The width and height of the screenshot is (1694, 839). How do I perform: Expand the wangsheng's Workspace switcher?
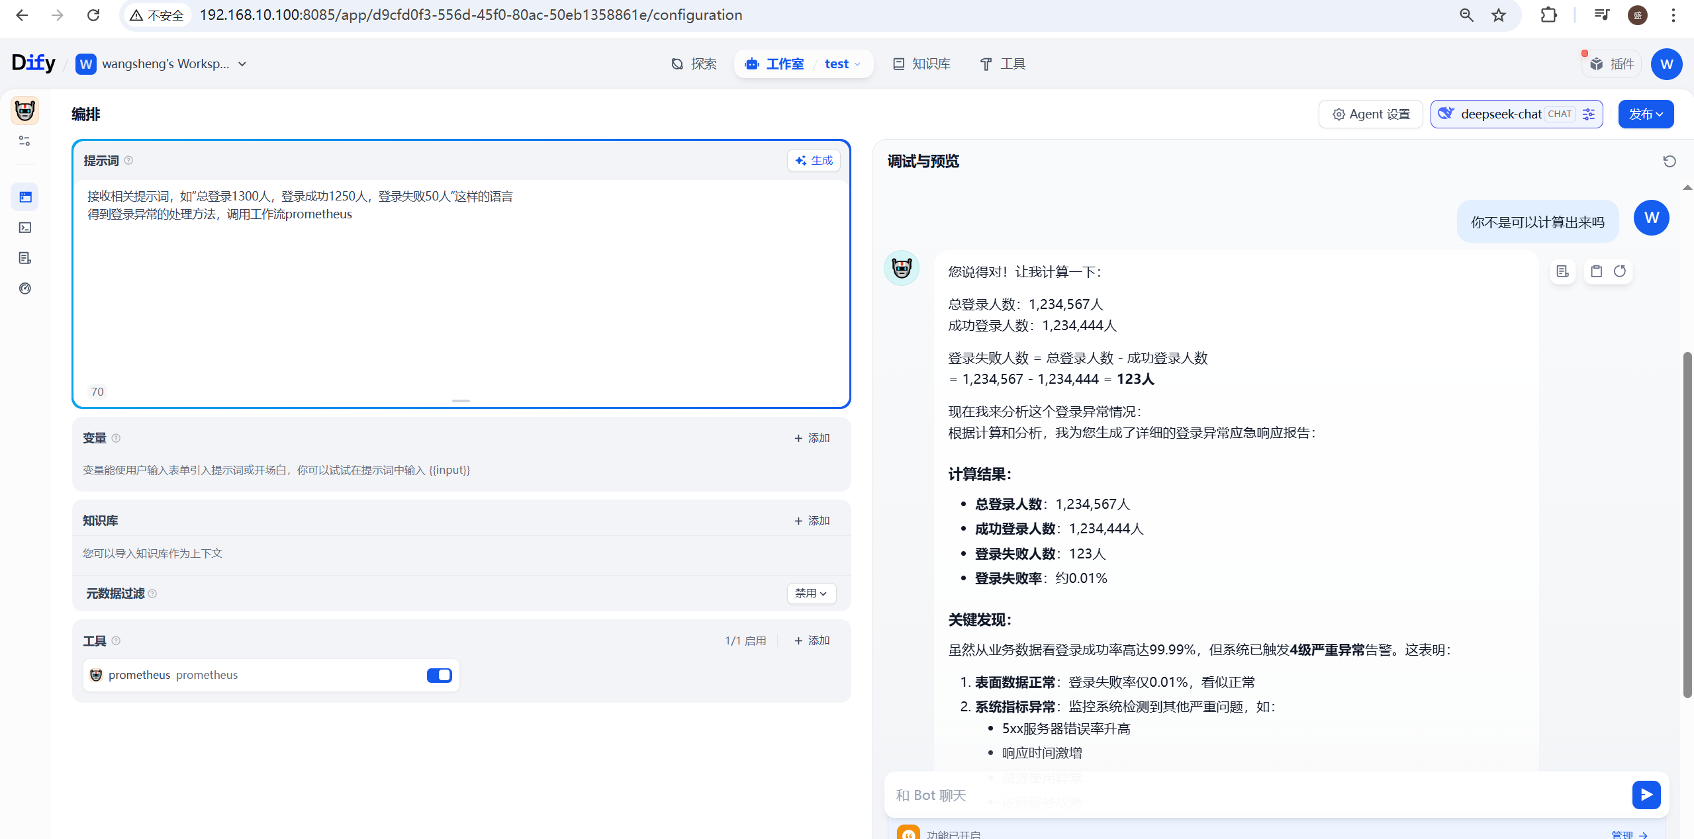(242, 64)
